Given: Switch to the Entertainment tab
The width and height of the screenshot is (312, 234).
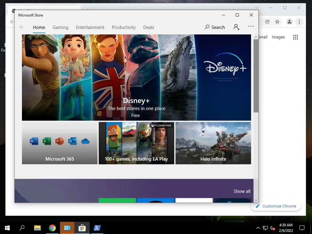Looking at the screenshot, I should click(x=90, y=27).
